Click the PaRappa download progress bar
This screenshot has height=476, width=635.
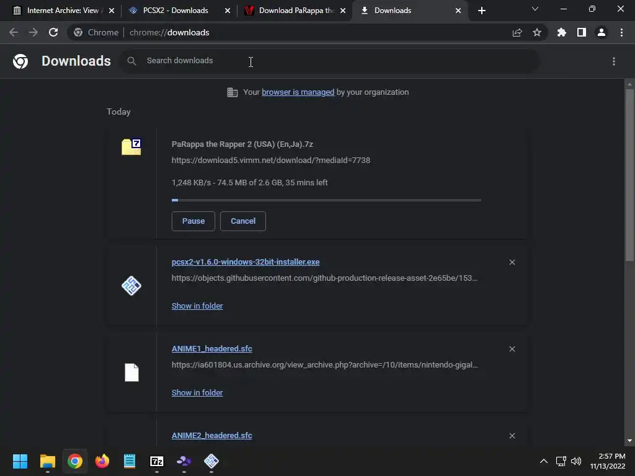[326, 200]
